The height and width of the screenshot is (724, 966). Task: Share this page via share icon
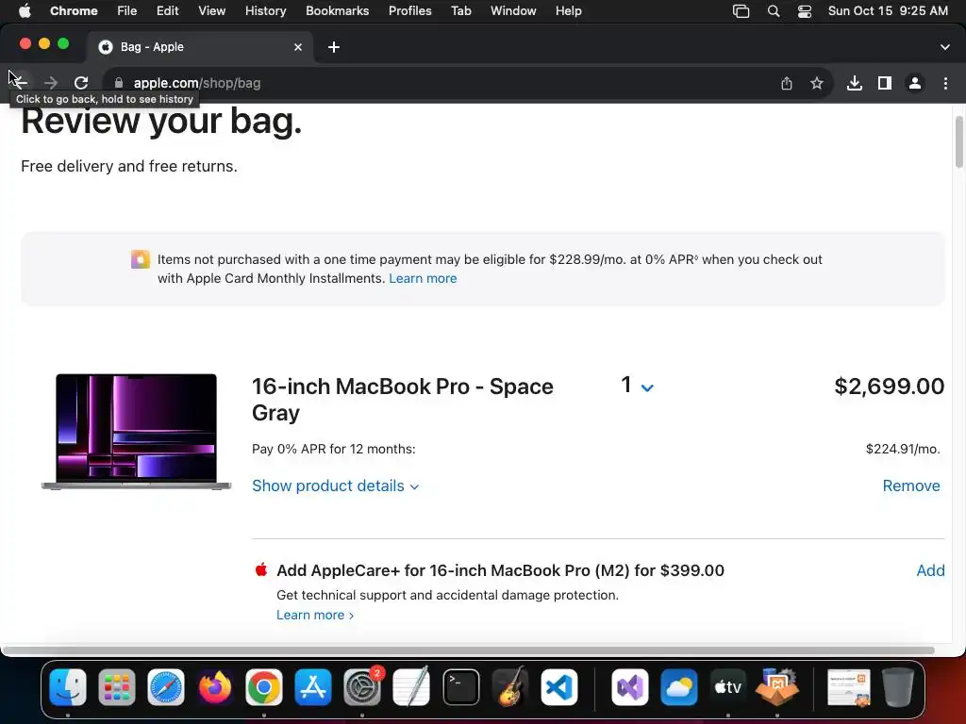pyautogui.click(x=786, y=83)
